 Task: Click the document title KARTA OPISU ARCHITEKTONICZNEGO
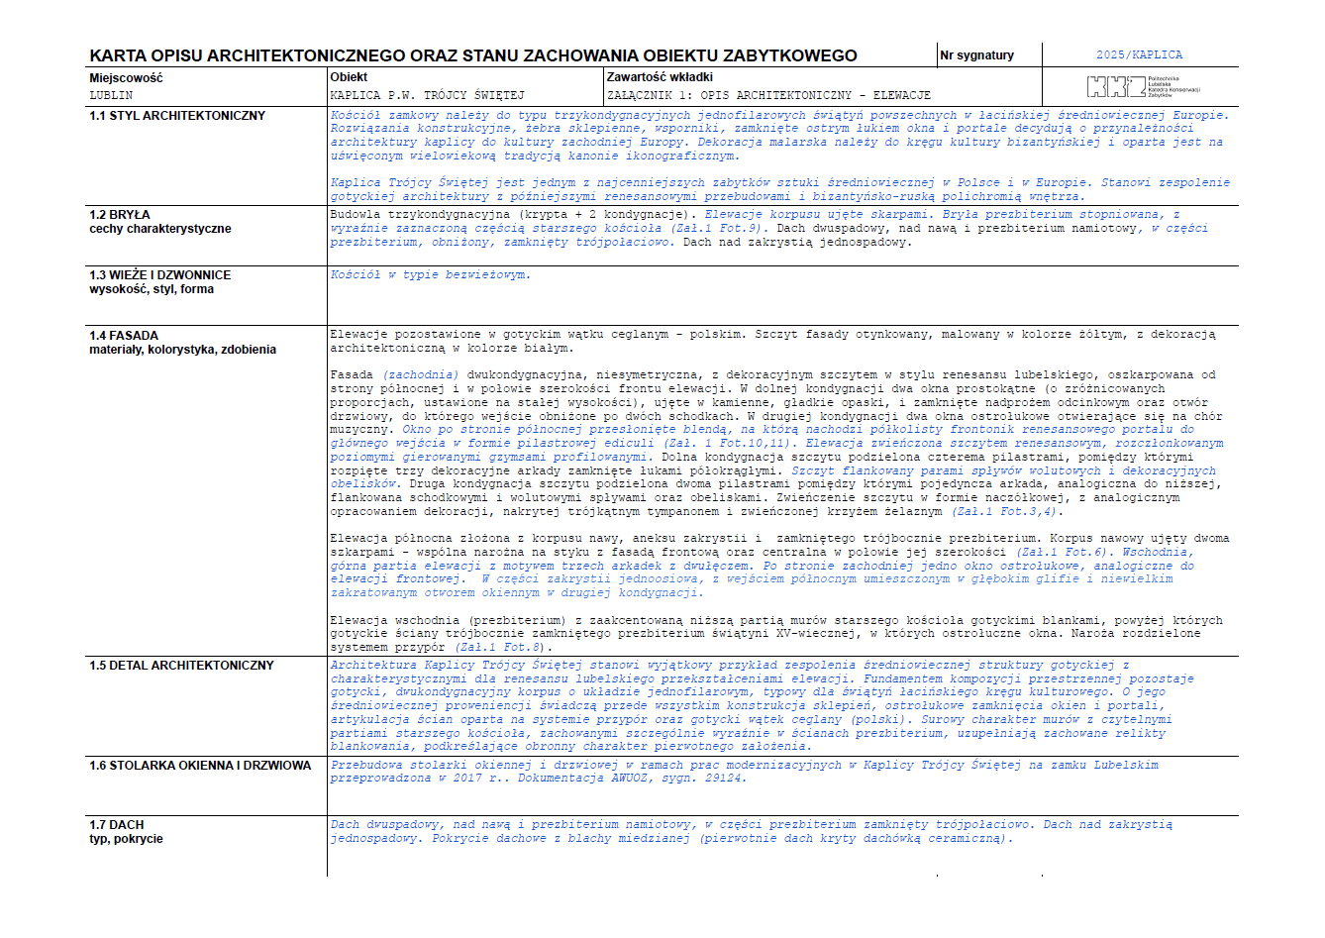[473, 56]
